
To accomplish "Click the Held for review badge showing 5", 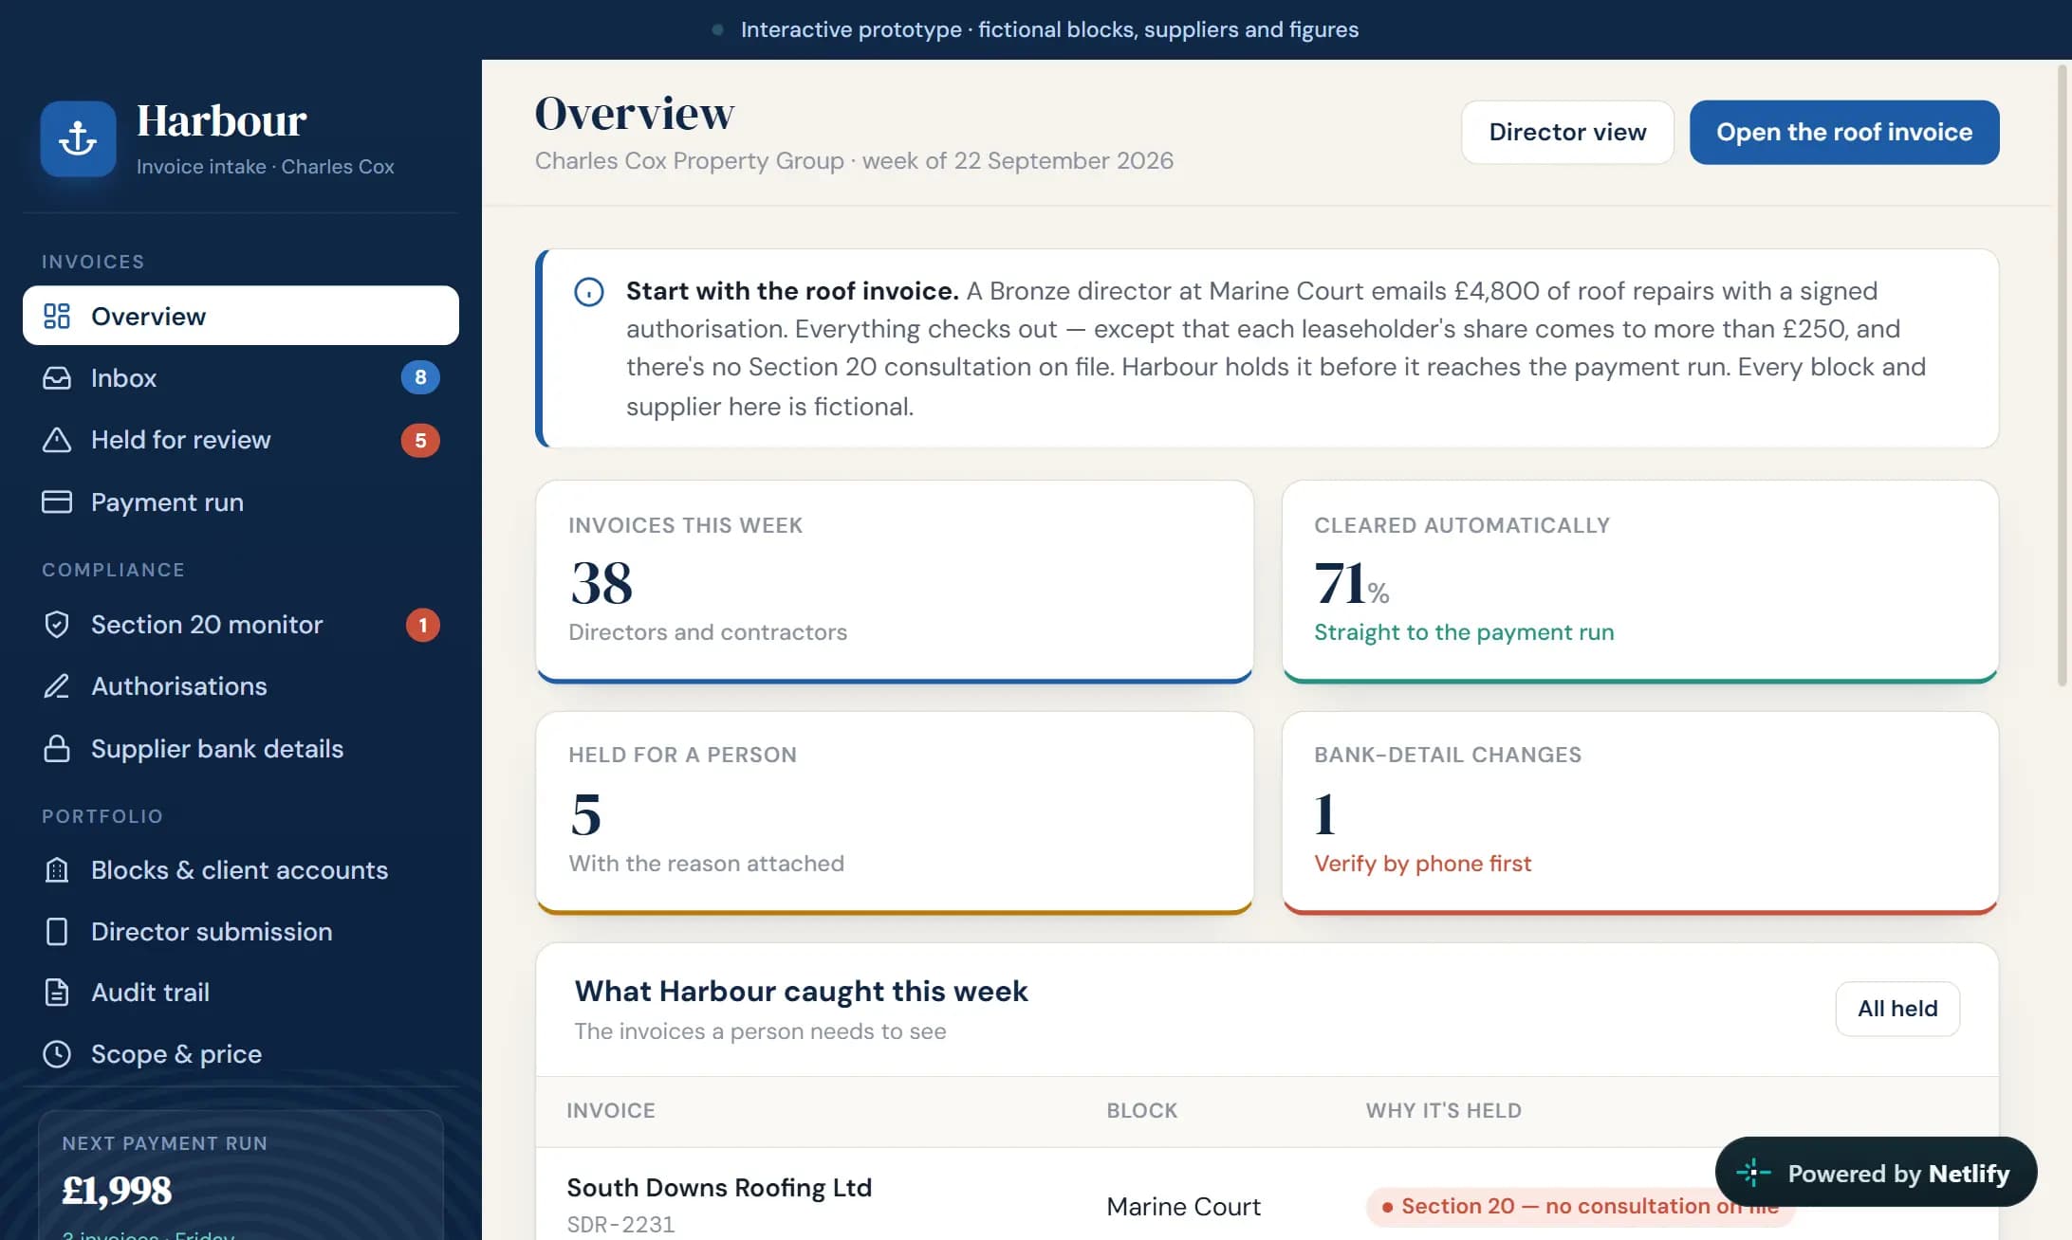I will (x=420, y=440).
